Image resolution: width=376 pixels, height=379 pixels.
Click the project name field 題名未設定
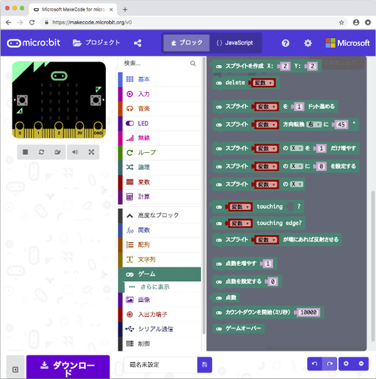click(x=160, y=365)
